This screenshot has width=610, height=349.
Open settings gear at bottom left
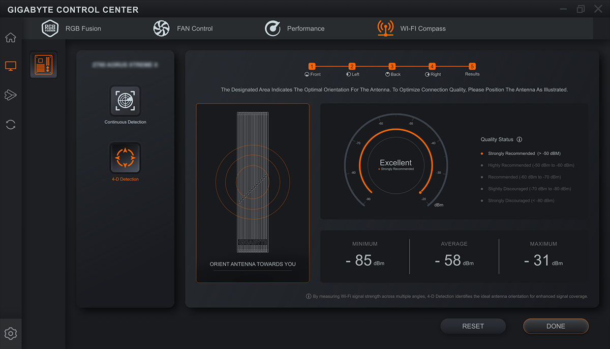pos(11,334)
